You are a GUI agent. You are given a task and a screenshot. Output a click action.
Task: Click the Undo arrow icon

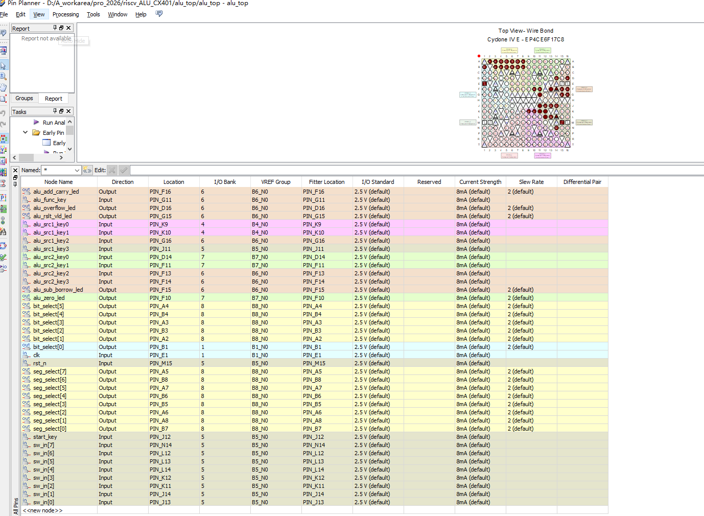(x=3, y=112)
